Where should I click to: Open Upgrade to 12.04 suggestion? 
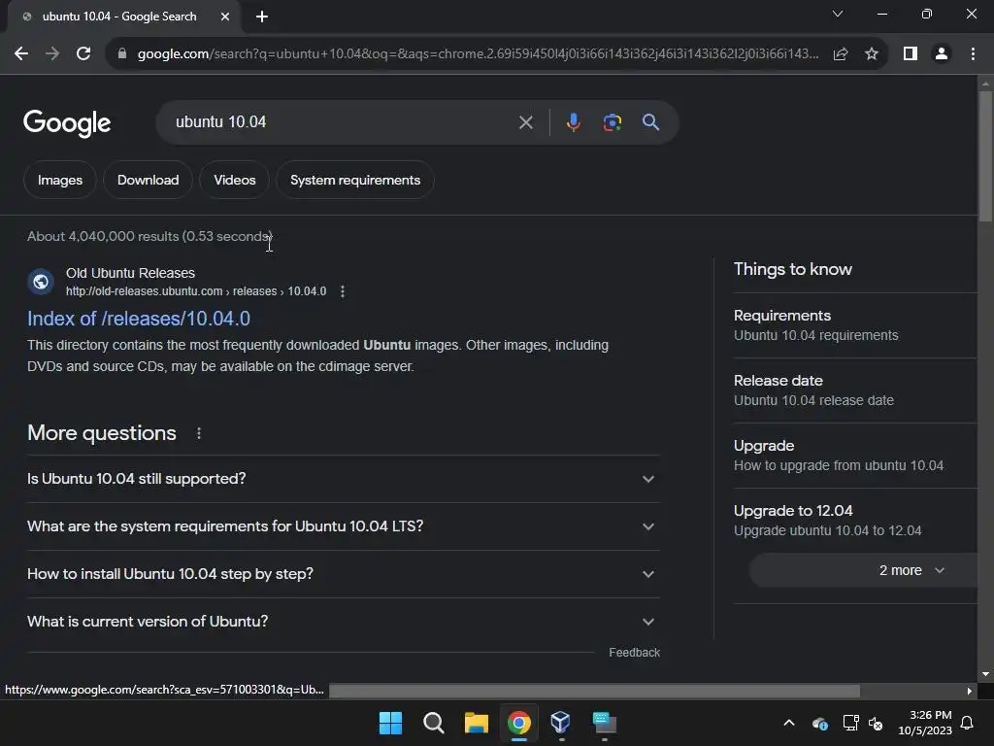pyautogui.click(x=855, y=521)
